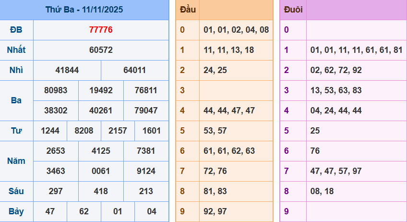Click the first prize number 60572
The height and width of the screenshot is (222, 407).
coord(101,50)
